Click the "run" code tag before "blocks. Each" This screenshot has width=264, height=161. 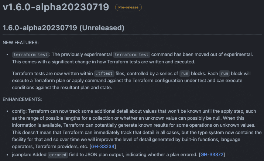pyautogui.click(x=185, y=73)
